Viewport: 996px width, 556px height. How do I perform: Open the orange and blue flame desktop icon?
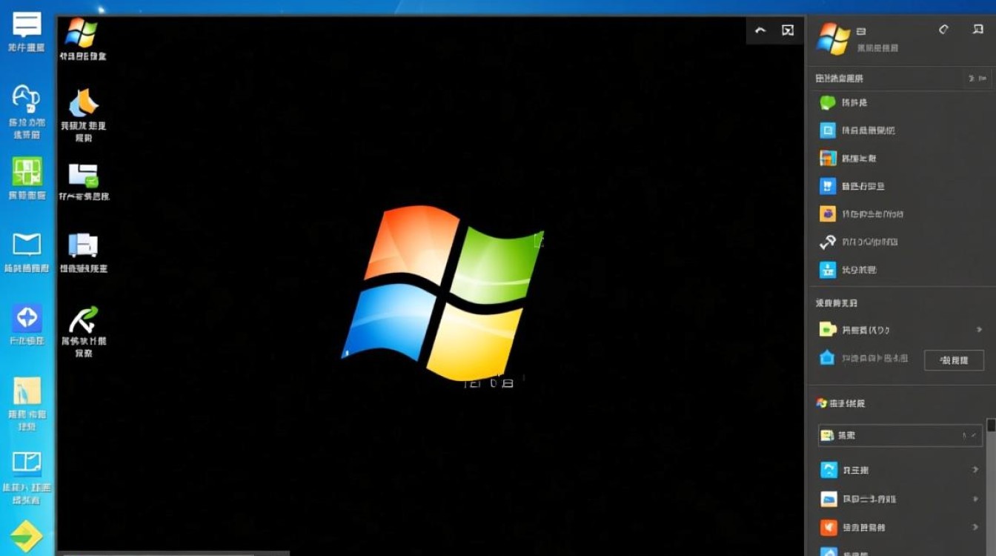84,103
